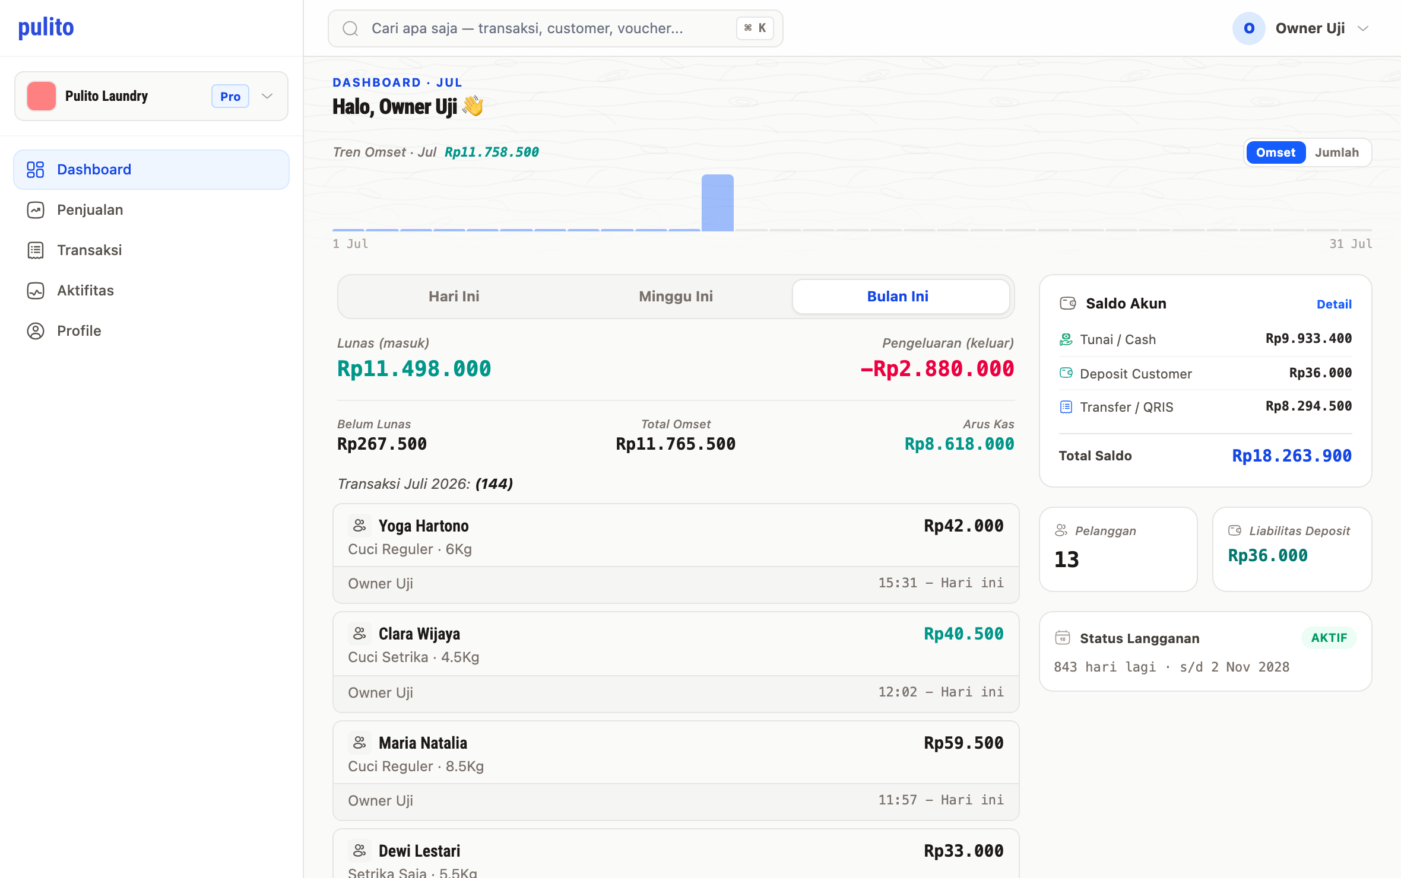The image size is (1401, 878).
Task: Click the Saldo Akun wallet icon
Action: click(x=1067, y=303)
